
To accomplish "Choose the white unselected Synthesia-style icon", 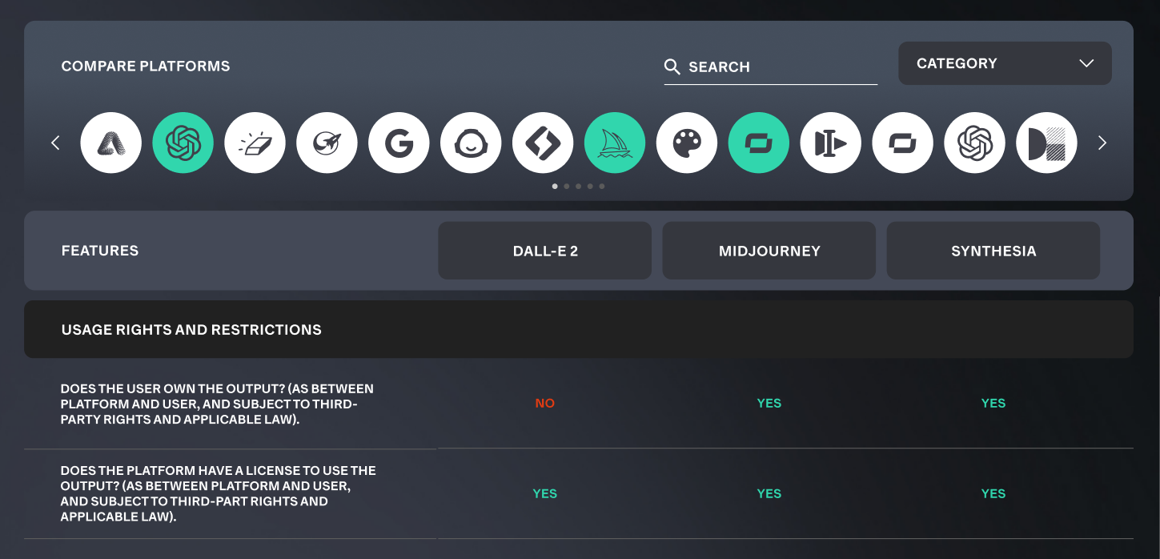I will click(x=903, y=143).
